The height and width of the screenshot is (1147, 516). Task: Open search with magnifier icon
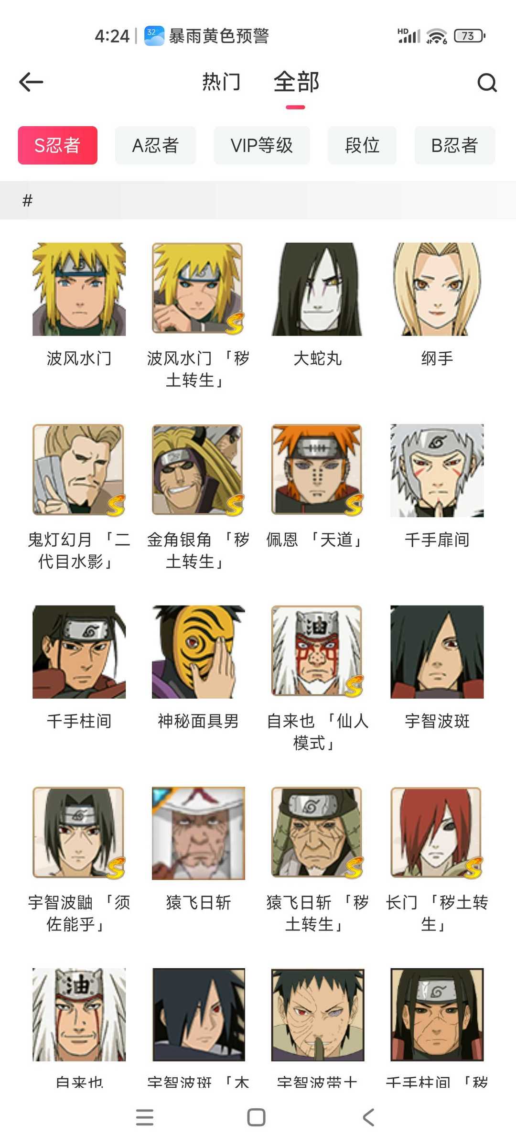click(487, 83)
